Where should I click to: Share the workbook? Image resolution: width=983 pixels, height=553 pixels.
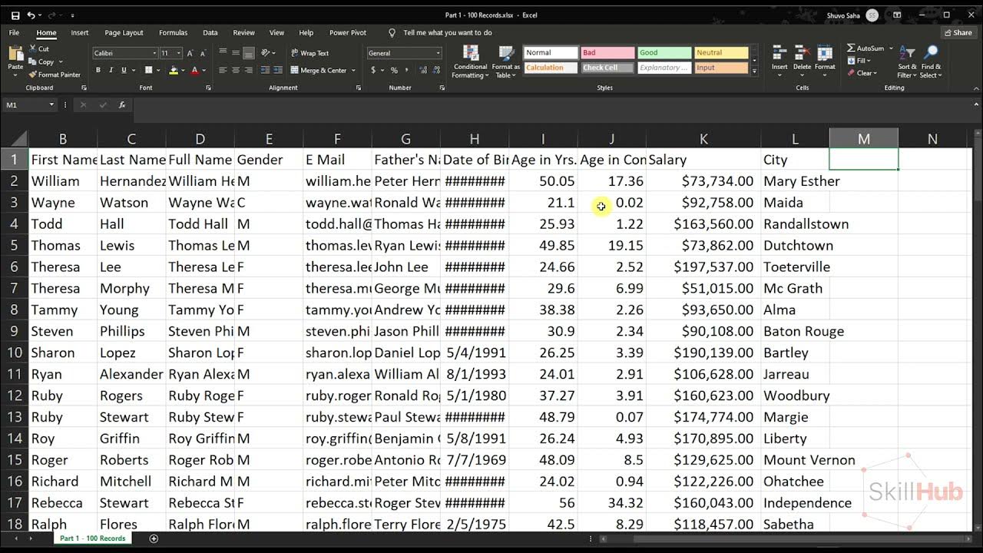958,33
